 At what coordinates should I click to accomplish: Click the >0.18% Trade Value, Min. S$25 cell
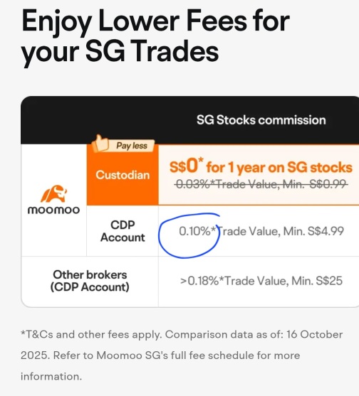pyautogui.click(x=261, y=281)
